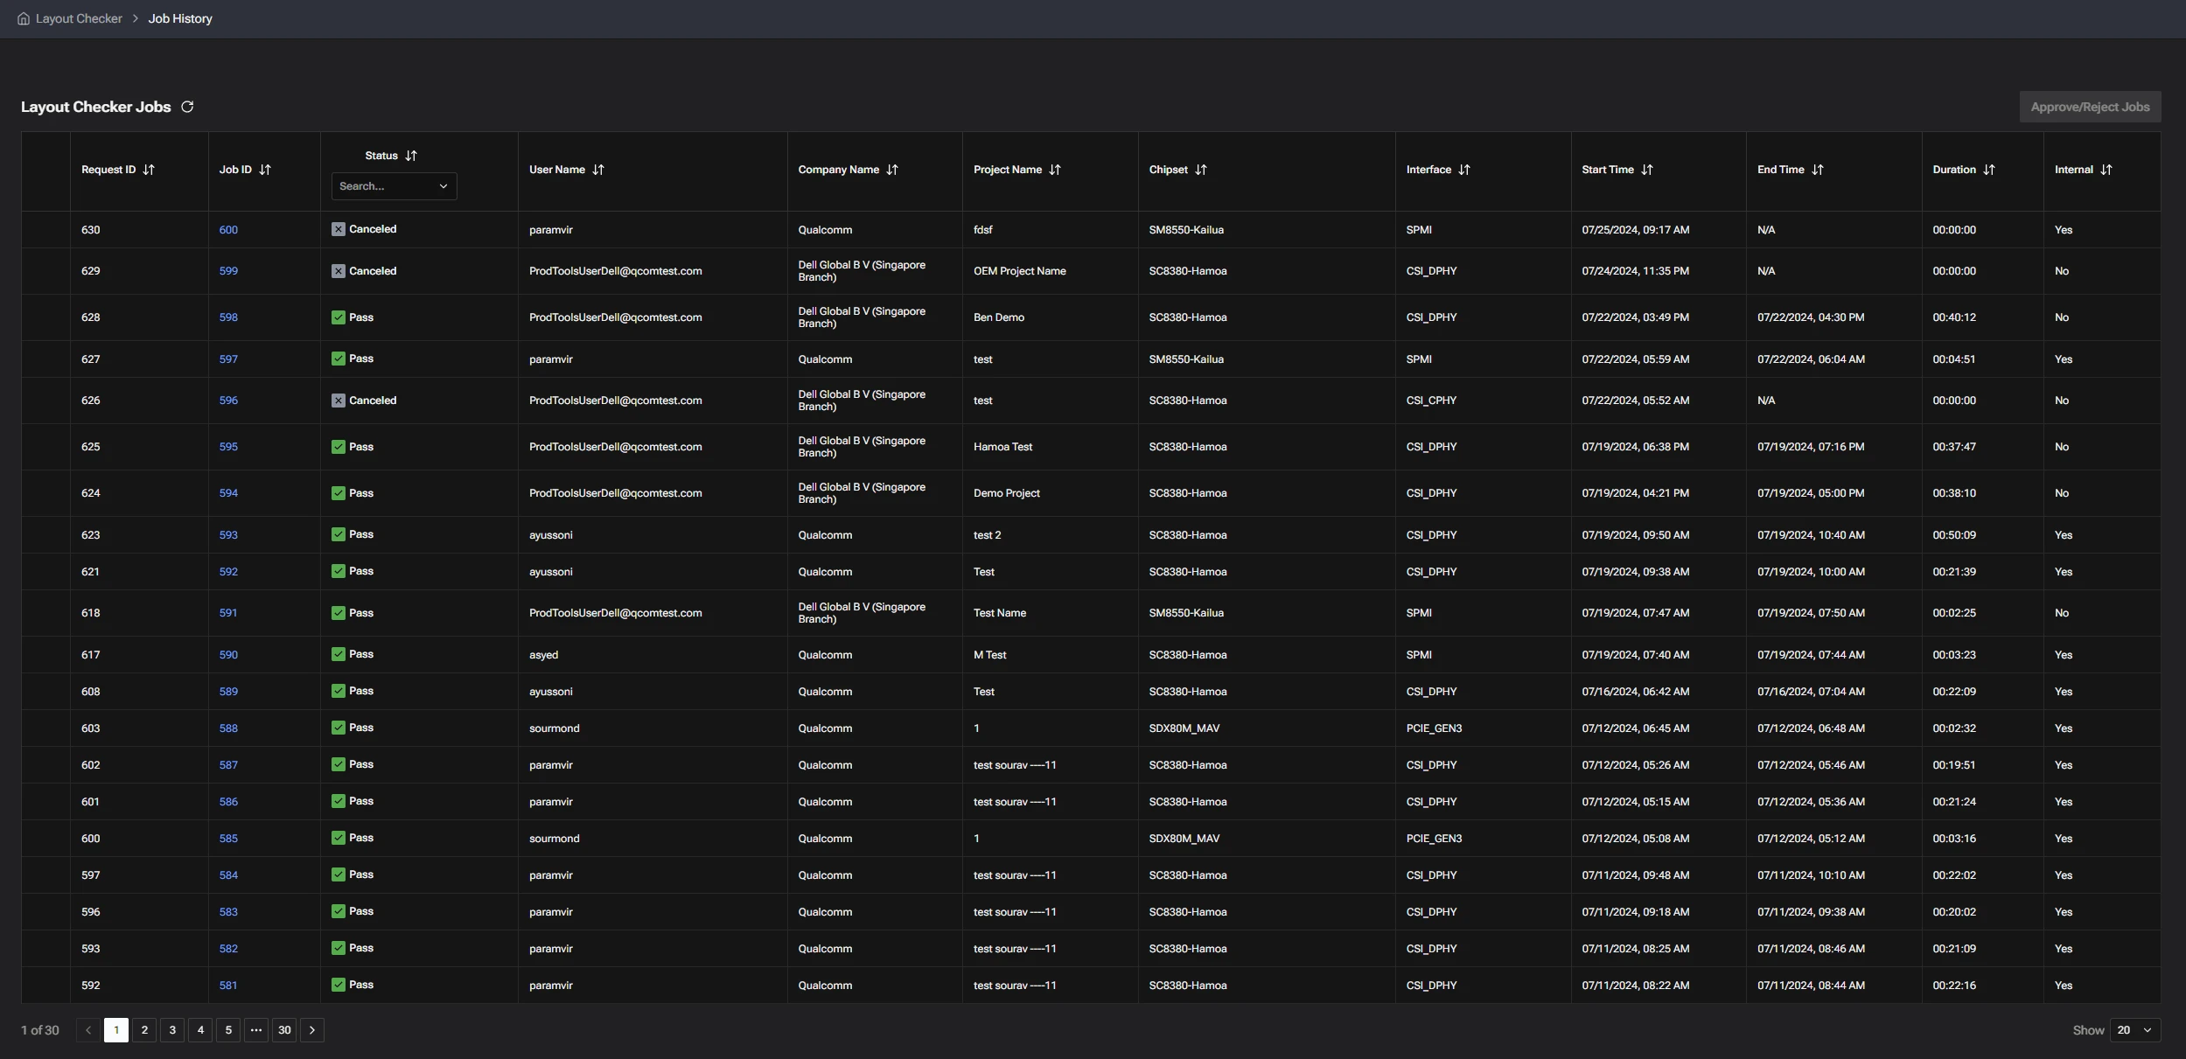Click duration value 00:50:09
Screen dimensions: 2186x1059
coord(1954,535)
